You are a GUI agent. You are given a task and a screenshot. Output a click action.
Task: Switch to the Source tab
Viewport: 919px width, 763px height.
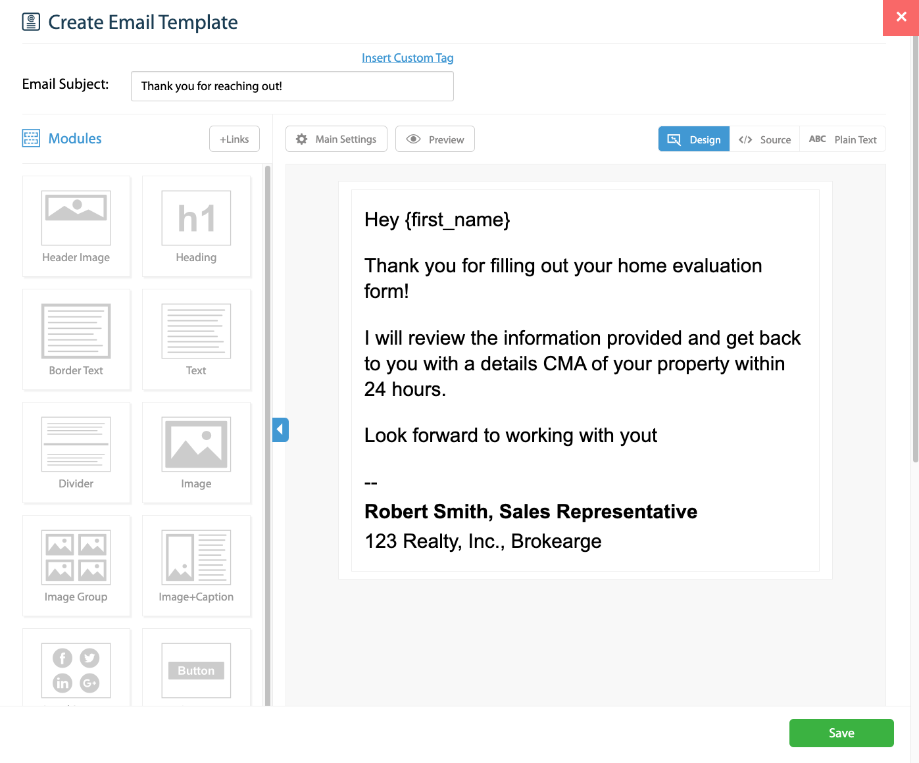[x=764, y=139]
